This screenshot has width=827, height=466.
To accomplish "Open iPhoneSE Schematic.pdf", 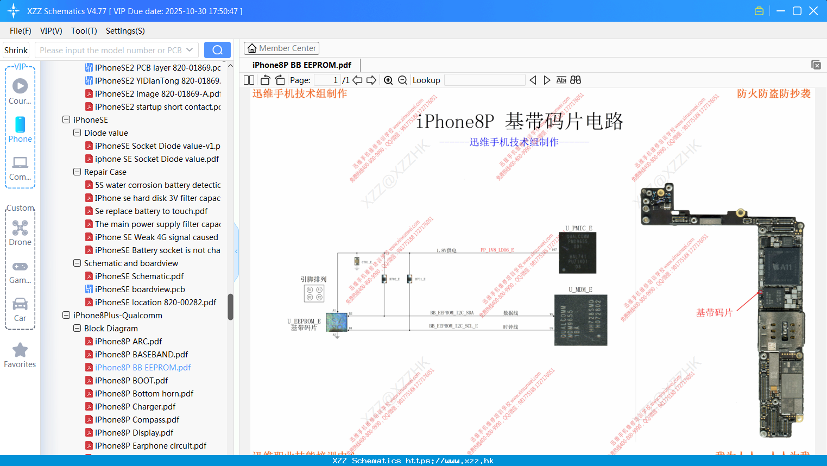I will coord(134,276).
